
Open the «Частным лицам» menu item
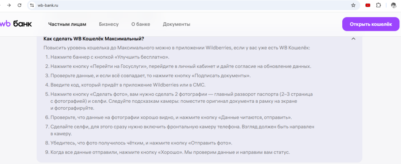[67, 24]
